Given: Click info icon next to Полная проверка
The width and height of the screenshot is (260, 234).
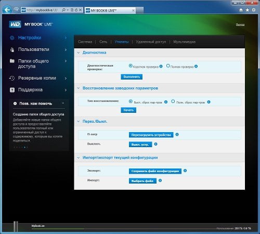Looking at the screenshot, I should 196,67.
